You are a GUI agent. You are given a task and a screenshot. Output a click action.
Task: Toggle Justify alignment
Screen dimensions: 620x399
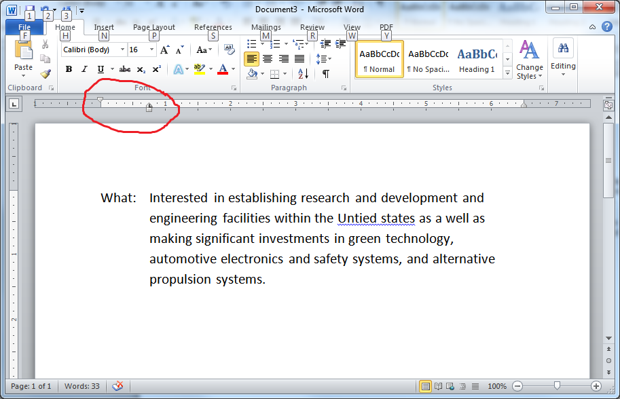click(x=299, y=59)
